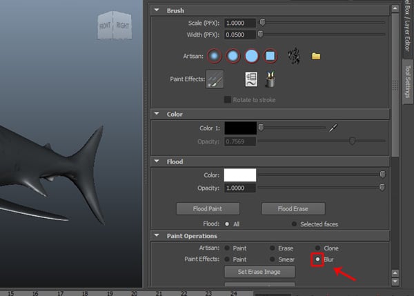Click the Flood Opacity slider handle
The height and width of the screenshot is (296, 414).
pyautogui.click(x=382, y=187)
